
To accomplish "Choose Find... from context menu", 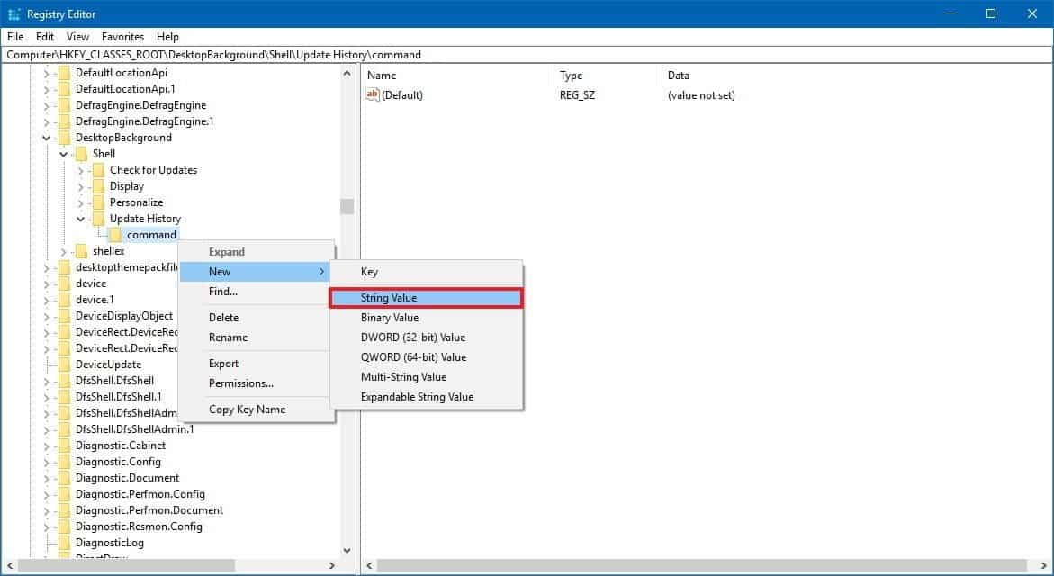I will click(x=257, y=292).
